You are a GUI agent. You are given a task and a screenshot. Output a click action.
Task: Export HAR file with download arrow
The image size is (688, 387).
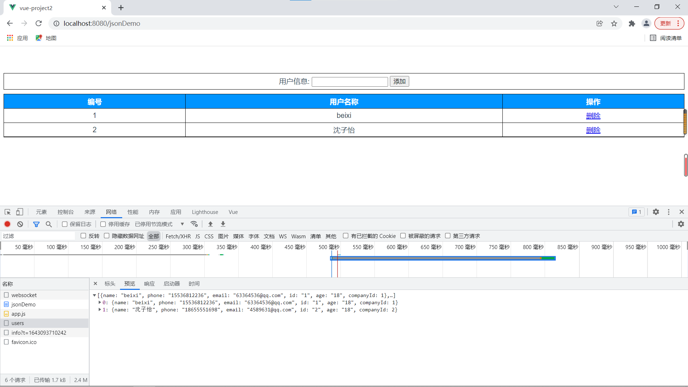pyautogui.click(x=223, y=224)
